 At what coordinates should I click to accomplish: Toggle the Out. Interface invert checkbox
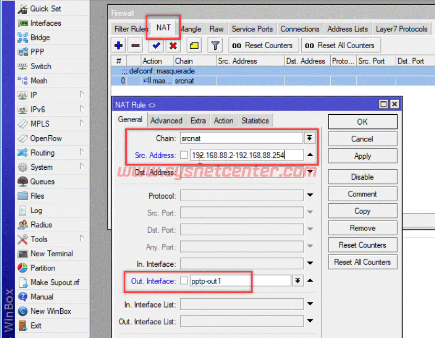pyautogui.click(x=183, y=281)
